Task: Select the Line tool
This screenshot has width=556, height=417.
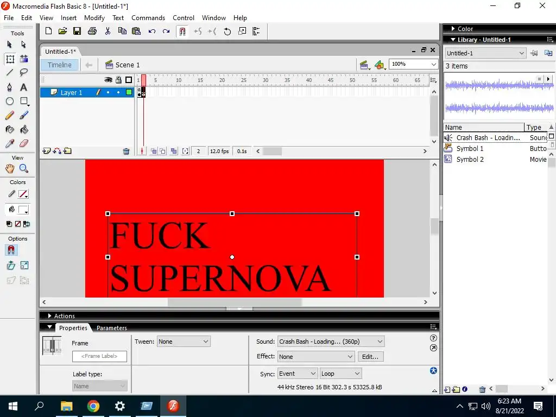Action: [10, 73]
